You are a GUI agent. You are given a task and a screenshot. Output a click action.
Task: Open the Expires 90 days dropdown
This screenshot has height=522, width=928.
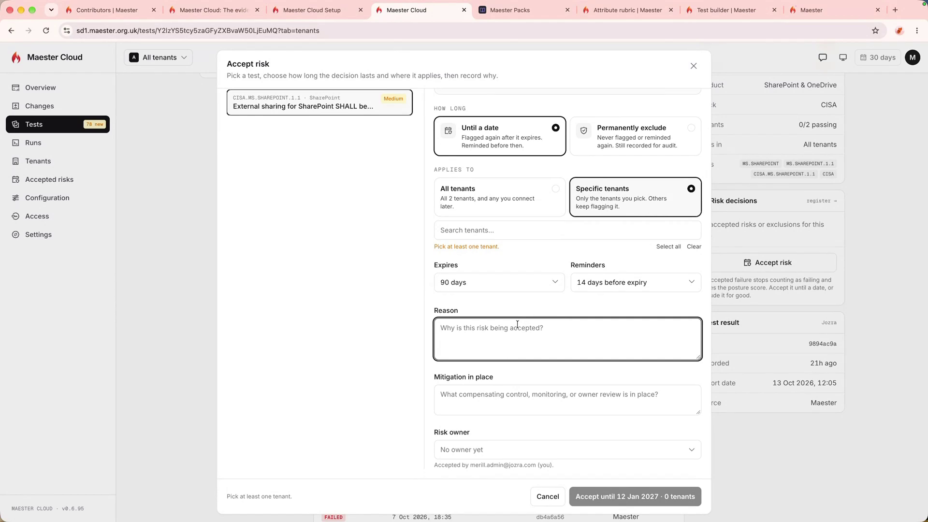(x=499, y=282)
